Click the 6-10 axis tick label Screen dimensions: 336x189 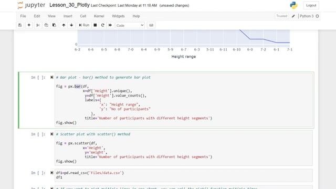pos(237,49)
